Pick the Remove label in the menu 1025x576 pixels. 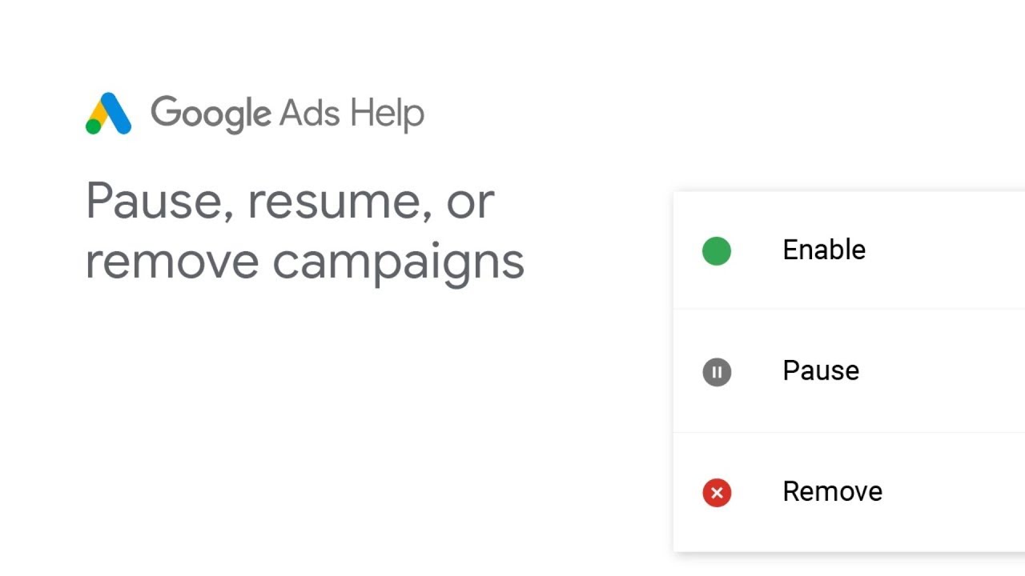pos(832,492)
